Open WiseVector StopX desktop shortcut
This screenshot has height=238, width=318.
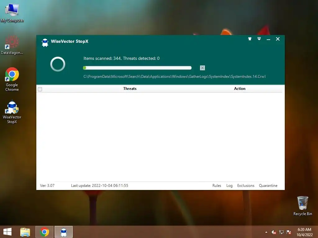point(12,112)
